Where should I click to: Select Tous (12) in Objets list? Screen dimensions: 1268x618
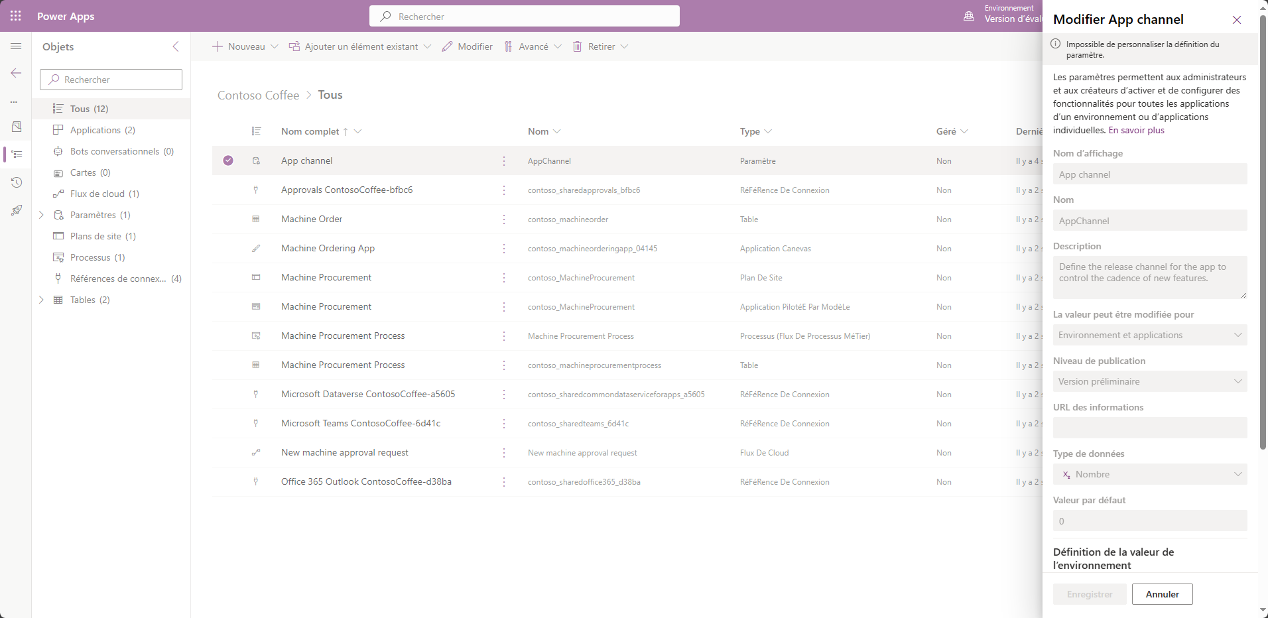[x=111, y=109]
